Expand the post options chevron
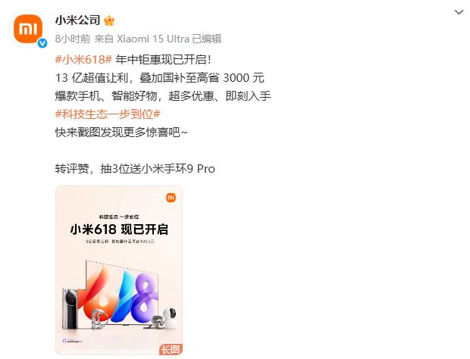 click(459, 12)
